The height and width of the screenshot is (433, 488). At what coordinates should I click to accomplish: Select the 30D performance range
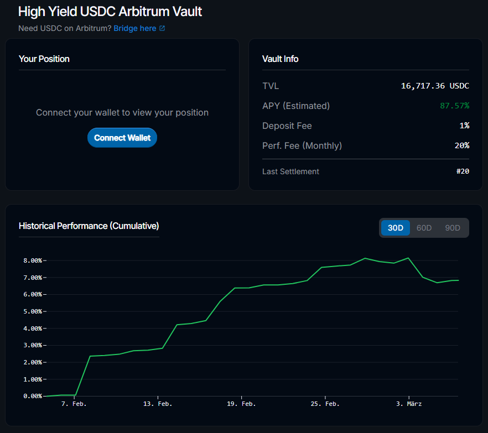tap(395, 228)
